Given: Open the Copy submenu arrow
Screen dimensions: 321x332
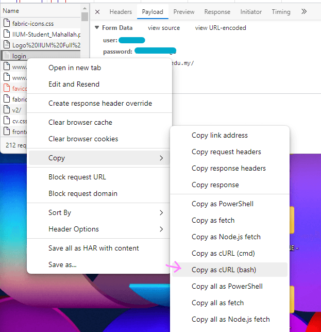Looking at the screenshot, I should click(161, 158).
